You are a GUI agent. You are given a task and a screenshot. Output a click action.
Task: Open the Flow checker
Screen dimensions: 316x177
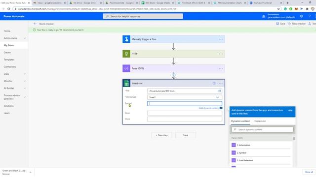(x=297, y=24)
